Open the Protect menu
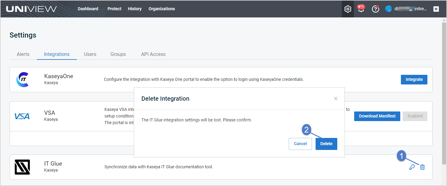447x186 pixels. [x=115, y=9]
